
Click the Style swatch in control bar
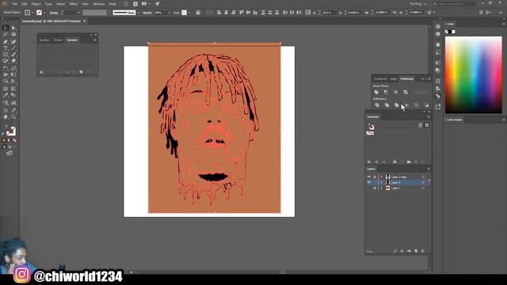point(184,13)
